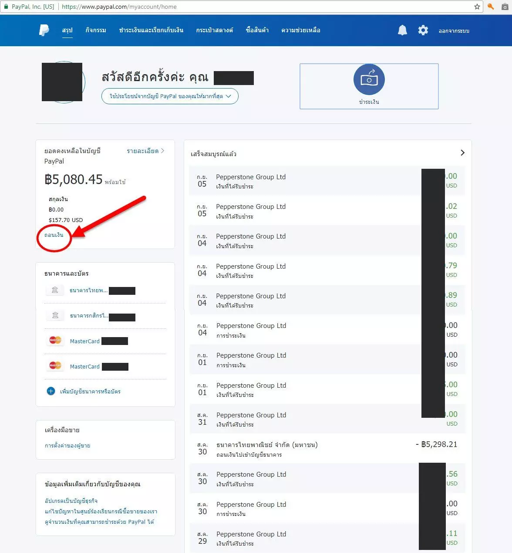Open ชำระเงินและเรียกเก็บเงิน menu

tap(151, 30)
